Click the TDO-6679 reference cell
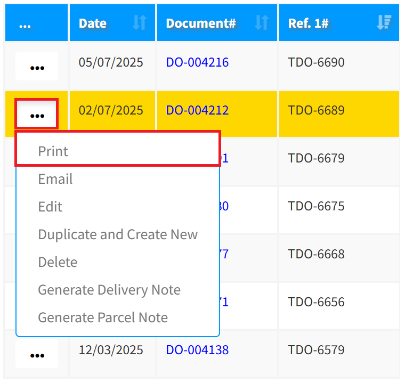Viewport: 405px width, 383px height. pyautogui.click(x=316, y=158)
